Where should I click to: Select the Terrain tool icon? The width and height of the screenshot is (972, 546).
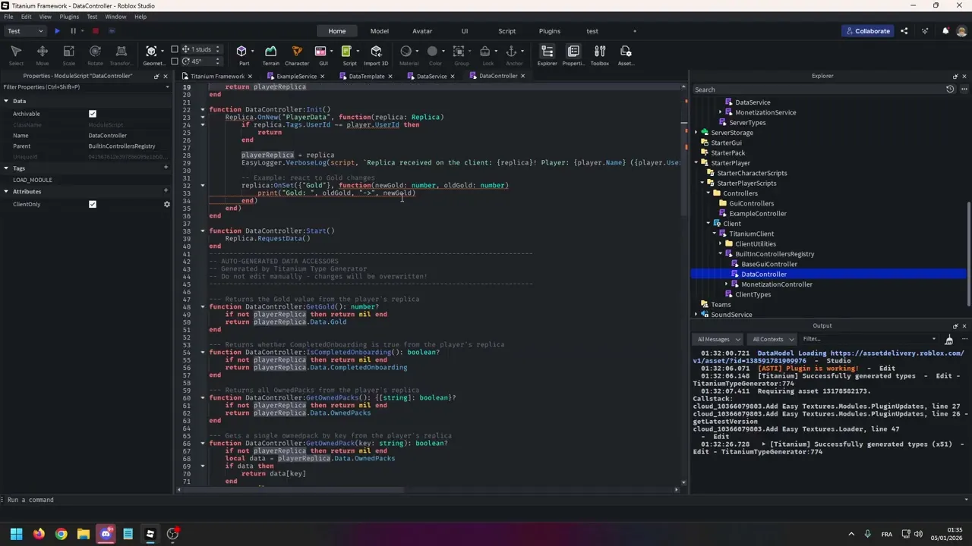pyautogui.click(x=270, y=52)
